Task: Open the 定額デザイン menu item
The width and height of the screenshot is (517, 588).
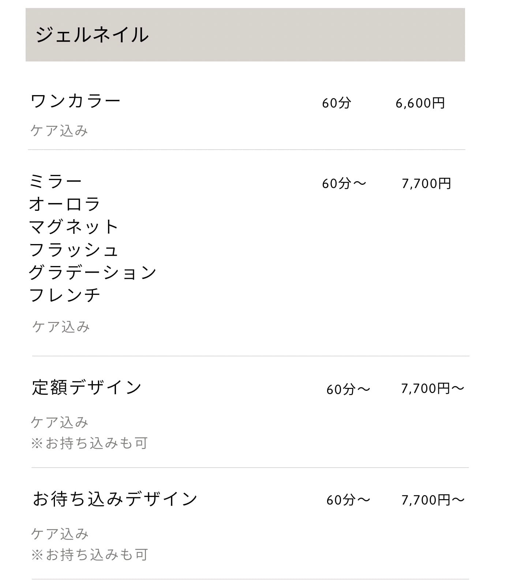Action: 87,387
